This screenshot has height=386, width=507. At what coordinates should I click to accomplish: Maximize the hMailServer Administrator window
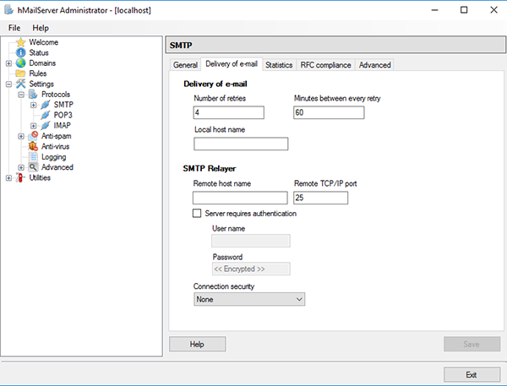tap(464, 10)
